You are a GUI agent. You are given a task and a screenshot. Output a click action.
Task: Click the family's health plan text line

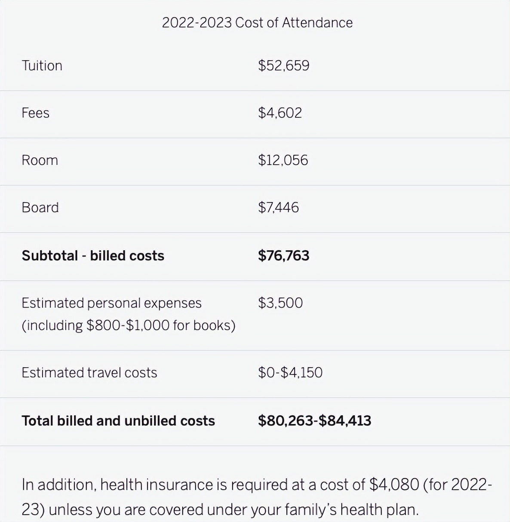[x=220, y=510]
